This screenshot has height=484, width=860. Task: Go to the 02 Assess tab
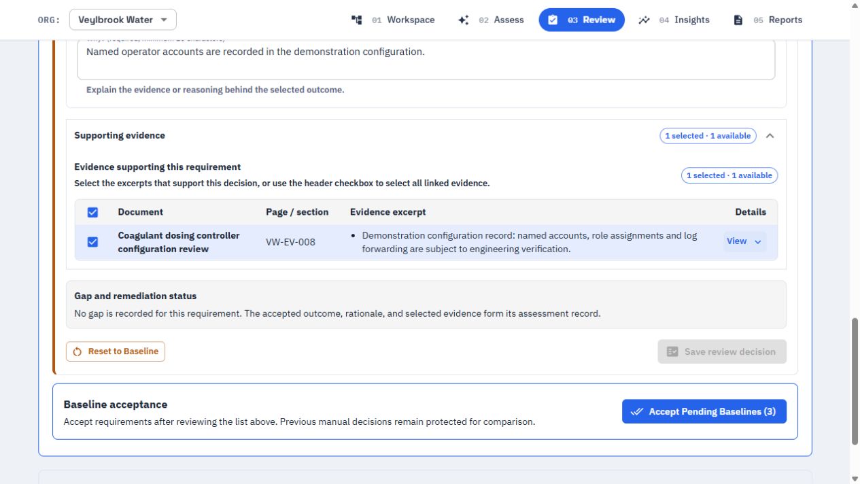coord(491,20)
